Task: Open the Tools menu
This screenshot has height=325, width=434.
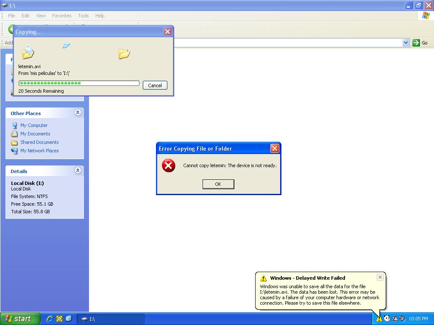Action: pos(83,16)
